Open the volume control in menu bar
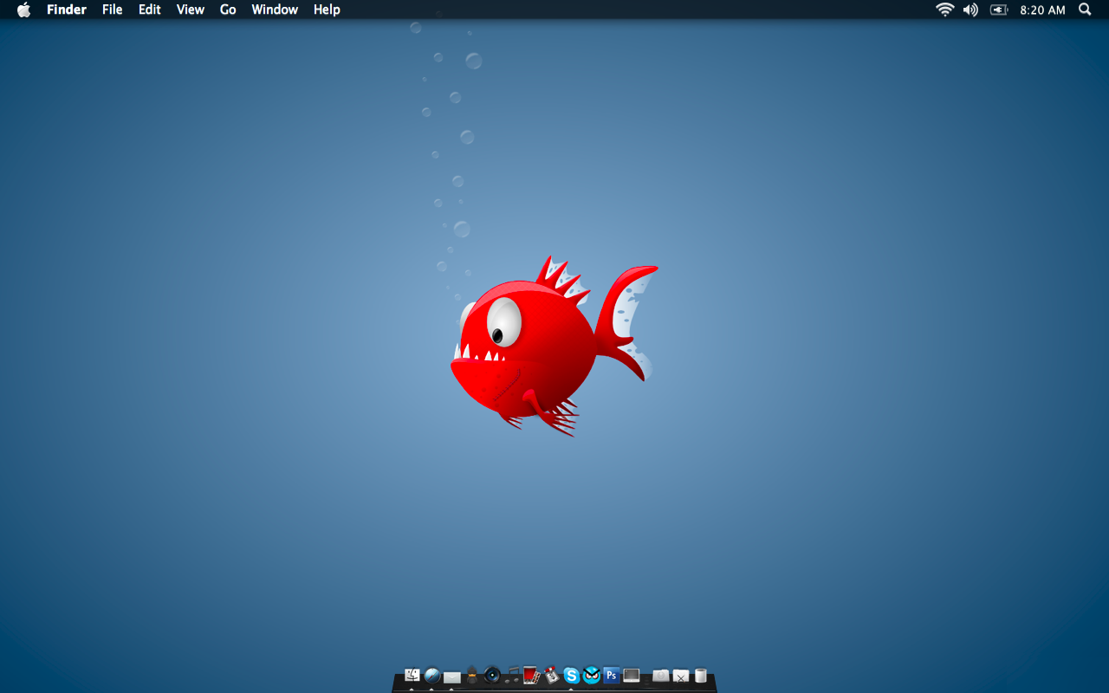The image size is (1109, 693). point(970,10)
